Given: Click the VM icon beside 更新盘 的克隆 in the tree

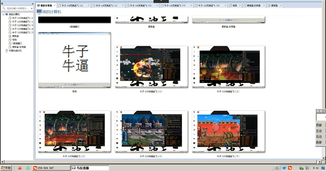Looking at the screenshot, I should click(x=10, y=47).
